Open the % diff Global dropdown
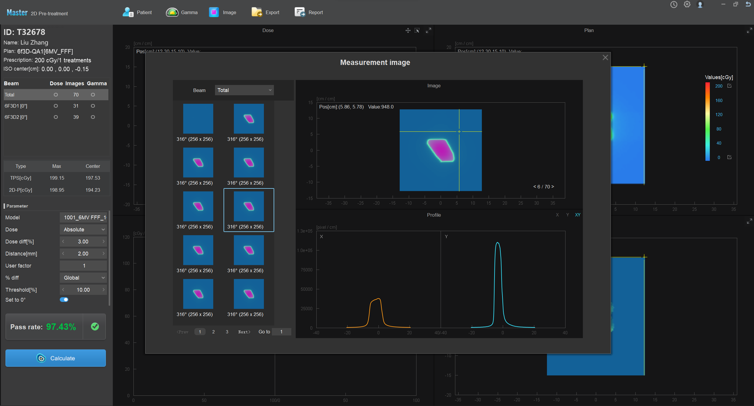 83,278
